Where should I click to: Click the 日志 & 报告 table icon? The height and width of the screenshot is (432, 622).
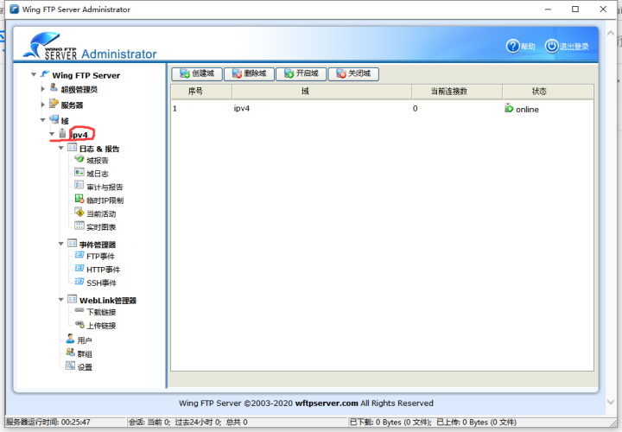coord(72,148)
